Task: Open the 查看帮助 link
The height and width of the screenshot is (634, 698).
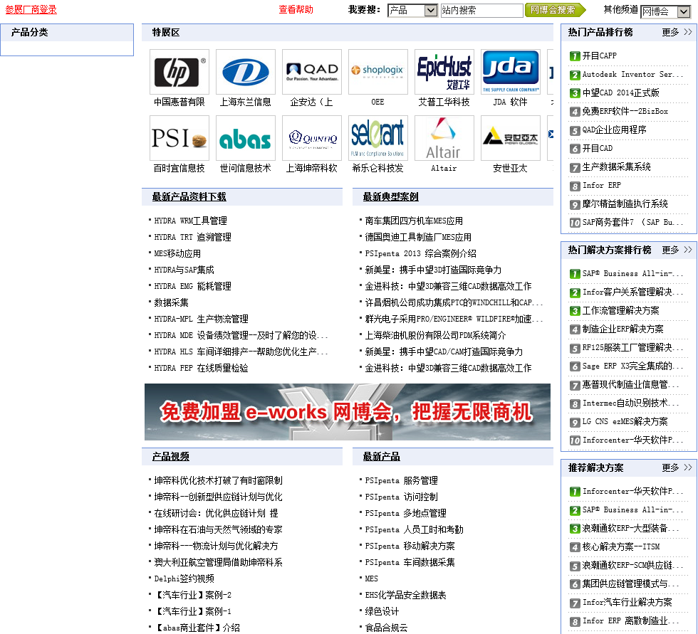Action: click(296, 10)
